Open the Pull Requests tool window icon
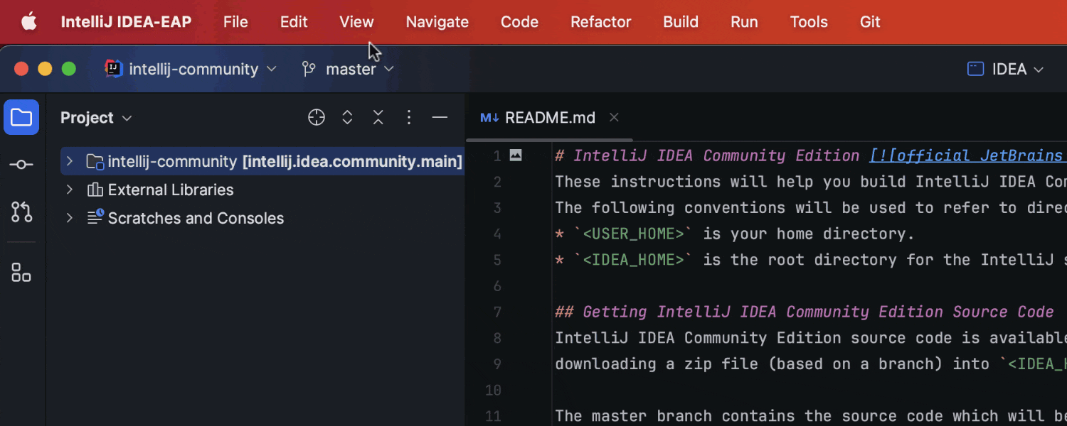Image resolution: width=1067 pixels, height=426 pixels. 21,212
